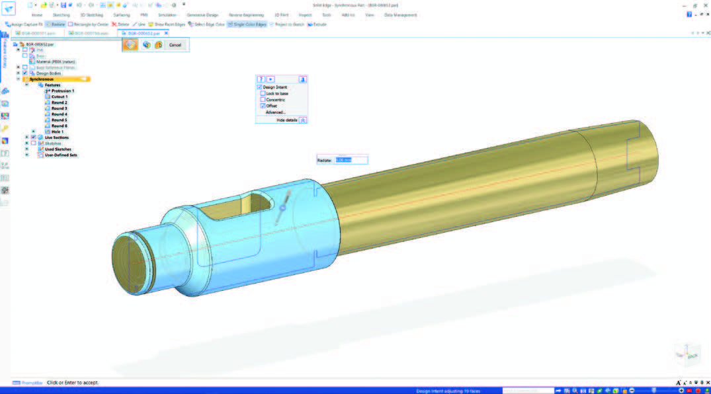The width and height of the screenshot is (711, 394).
Task: Uncheck the Offset checkbox
Action: tap(263, 106)
